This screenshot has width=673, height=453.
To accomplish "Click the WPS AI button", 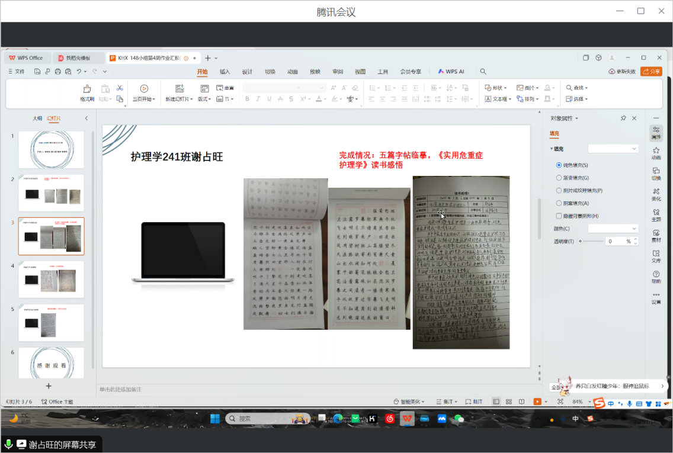I will point(451,72).
